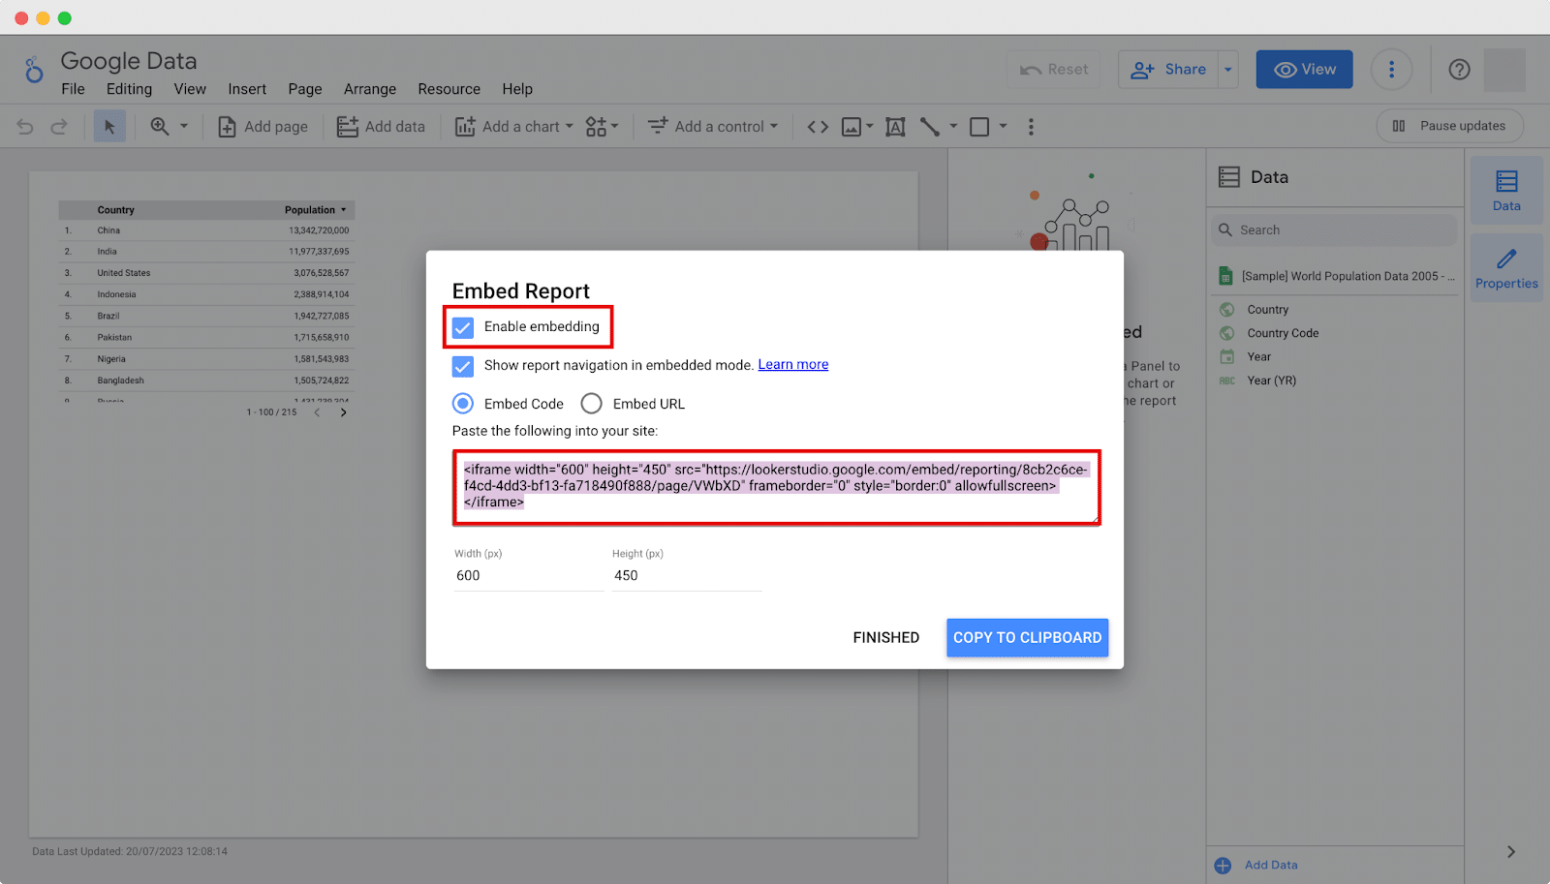Select the rectangle shape tool
This screenshot has height=884, width=1550.
tap(979, 127)
